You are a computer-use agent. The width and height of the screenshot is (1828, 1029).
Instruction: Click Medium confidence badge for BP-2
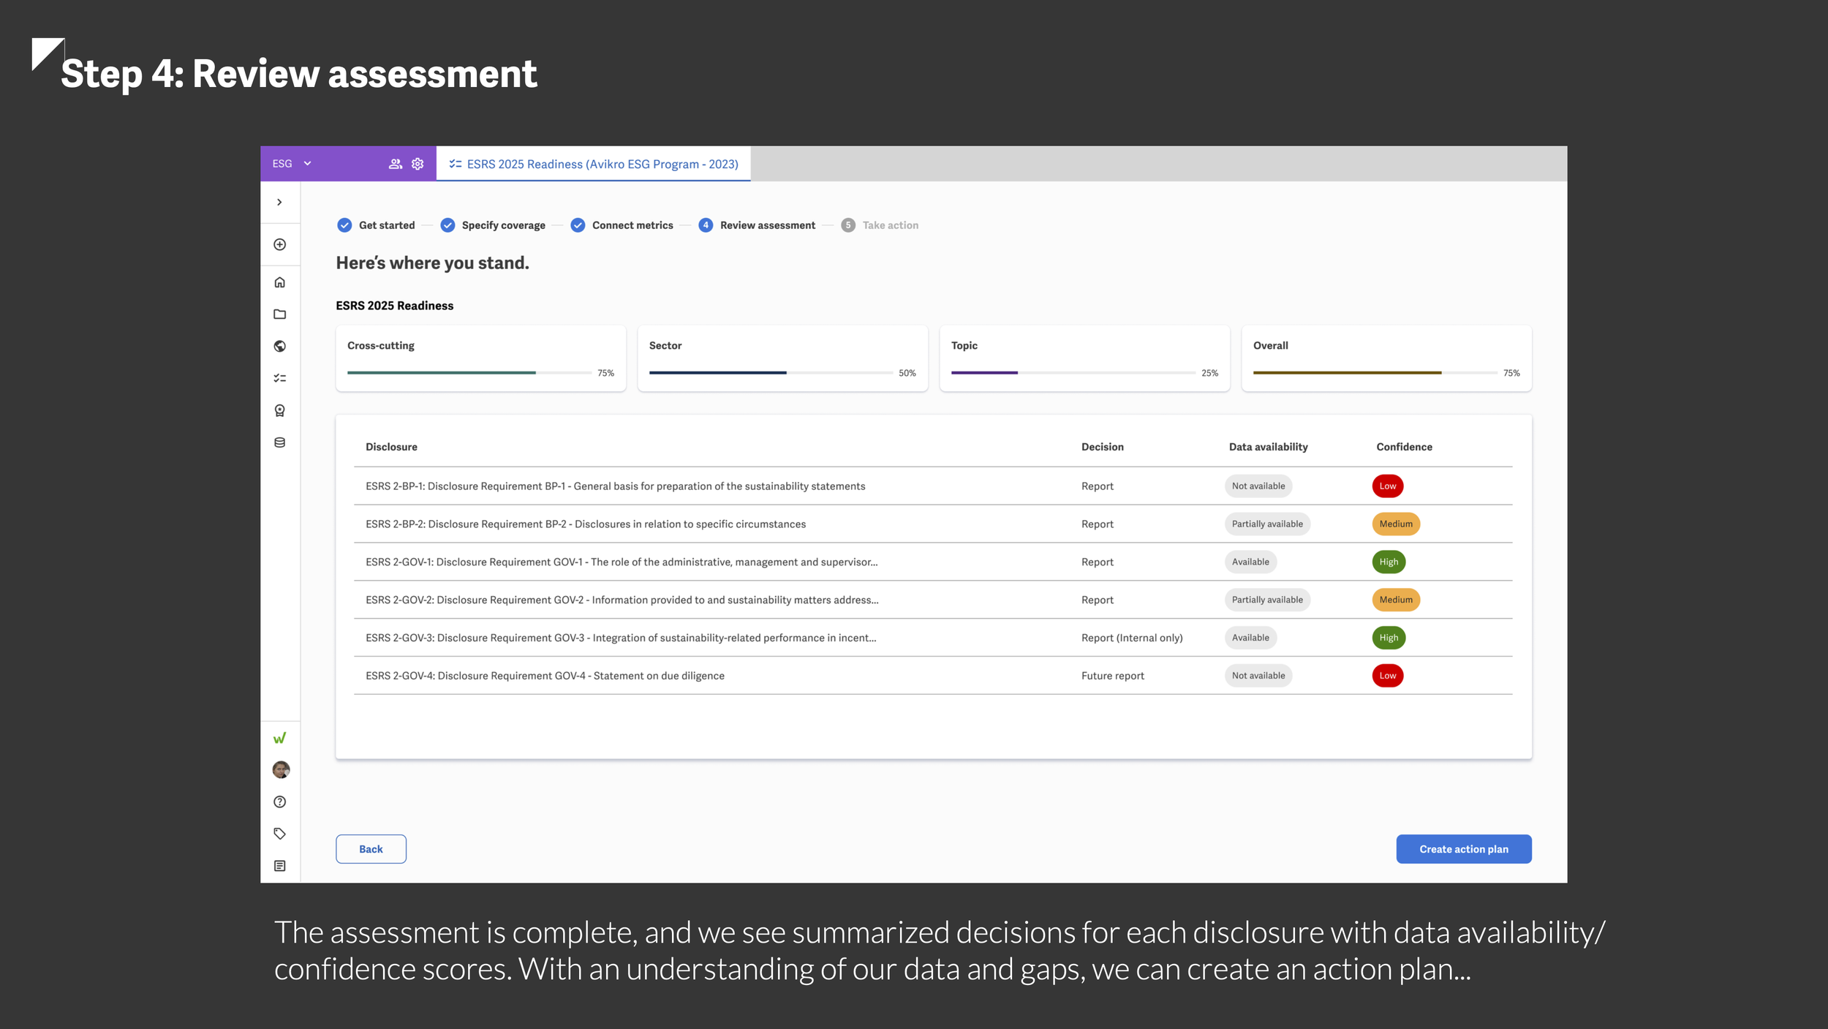click(1396, 524)
